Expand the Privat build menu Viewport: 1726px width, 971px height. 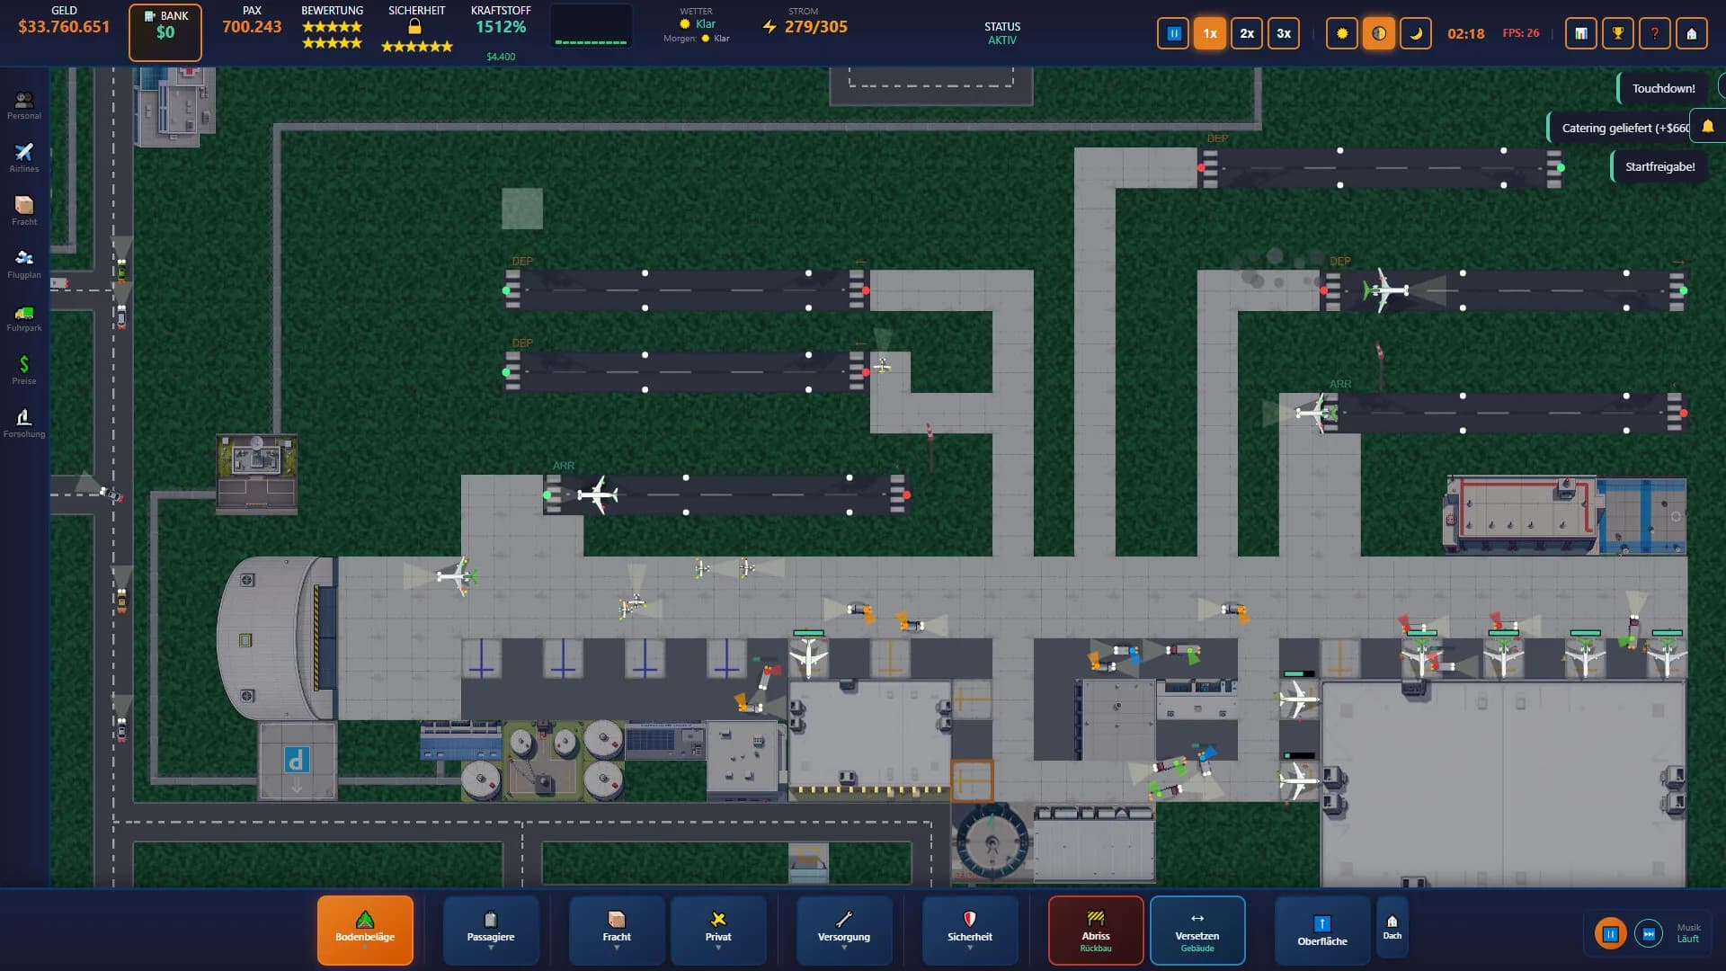coord(718,930)
